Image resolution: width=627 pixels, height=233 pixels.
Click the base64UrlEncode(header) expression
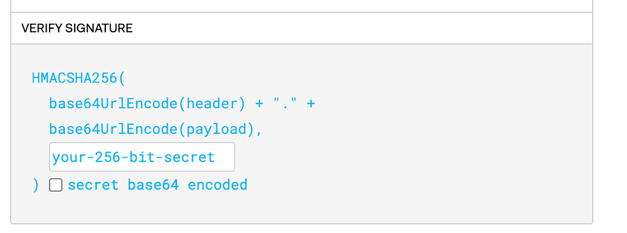147,104
